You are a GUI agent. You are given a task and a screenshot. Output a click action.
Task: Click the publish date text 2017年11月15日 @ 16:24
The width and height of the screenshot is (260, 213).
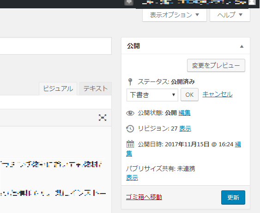199,144
